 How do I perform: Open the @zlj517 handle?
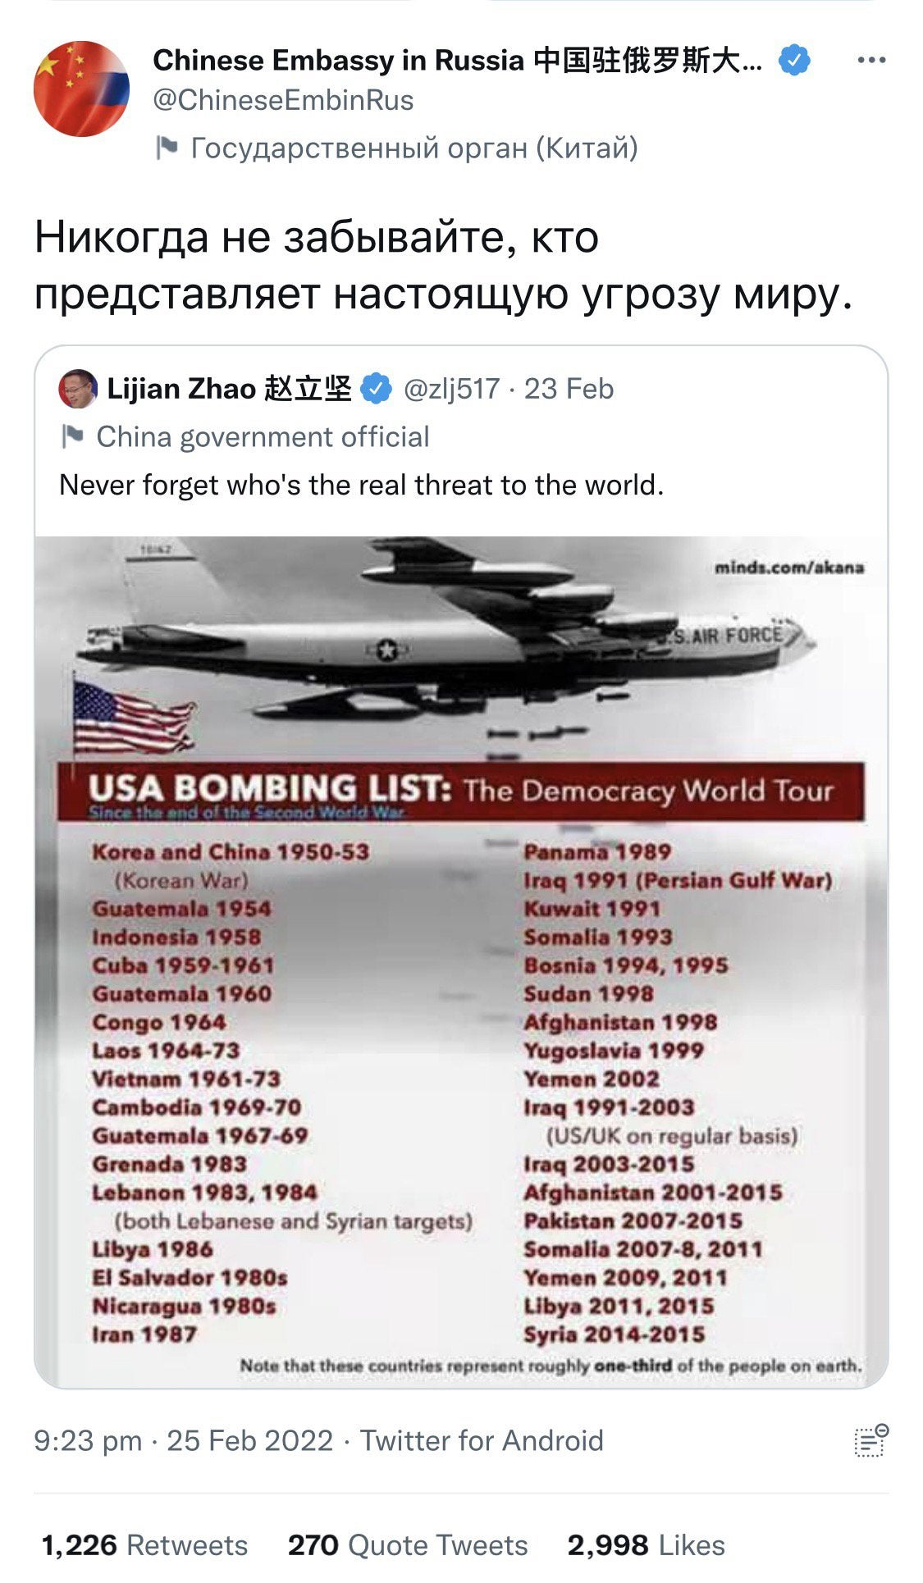(451, 389)
